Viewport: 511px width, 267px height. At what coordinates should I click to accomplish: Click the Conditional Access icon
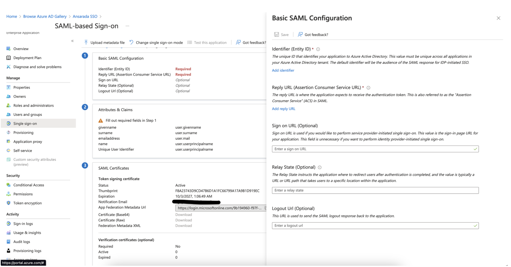coord(8,185)
